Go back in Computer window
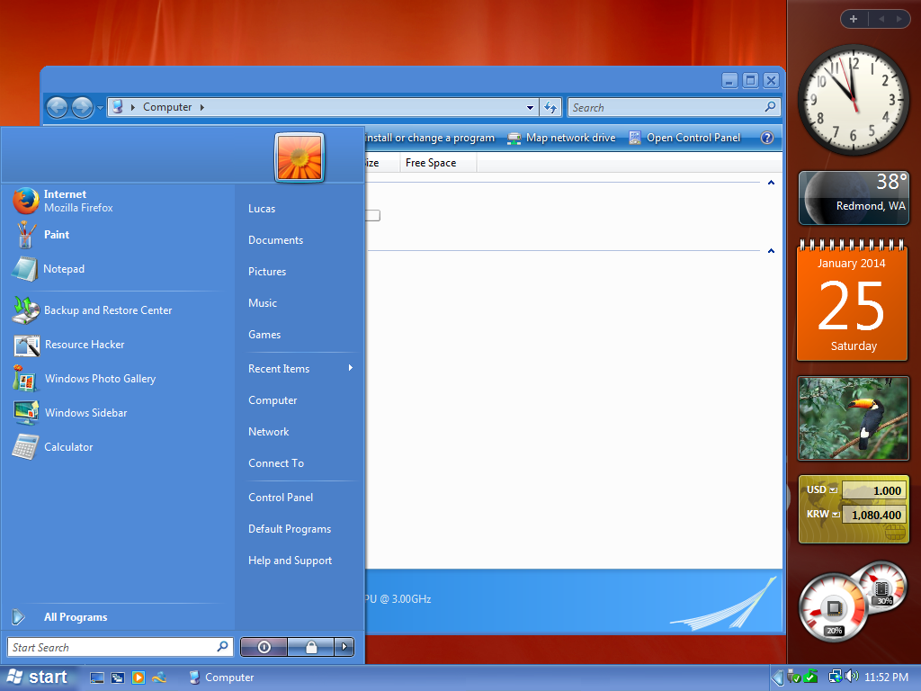 coord(57,108)
